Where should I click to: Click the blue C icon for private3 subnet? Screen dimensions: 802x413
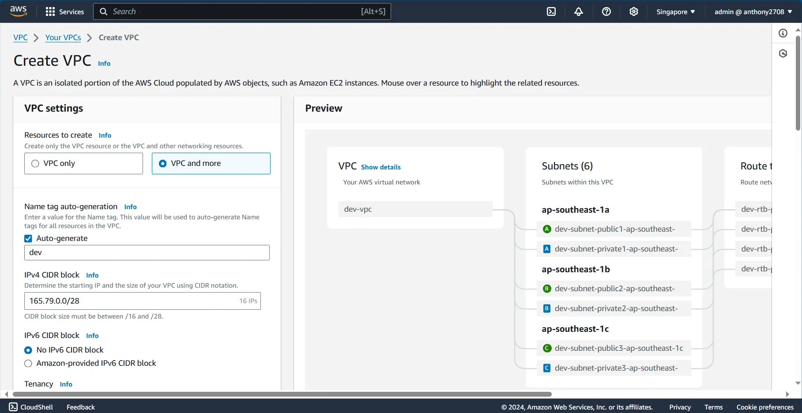[547, 368]
